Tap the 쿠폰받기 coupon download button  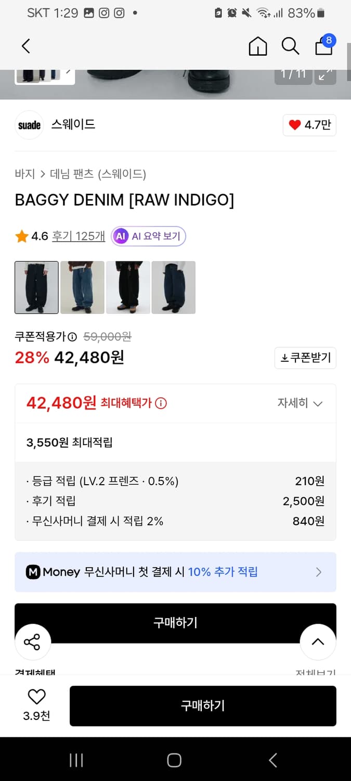pos(305,358)
